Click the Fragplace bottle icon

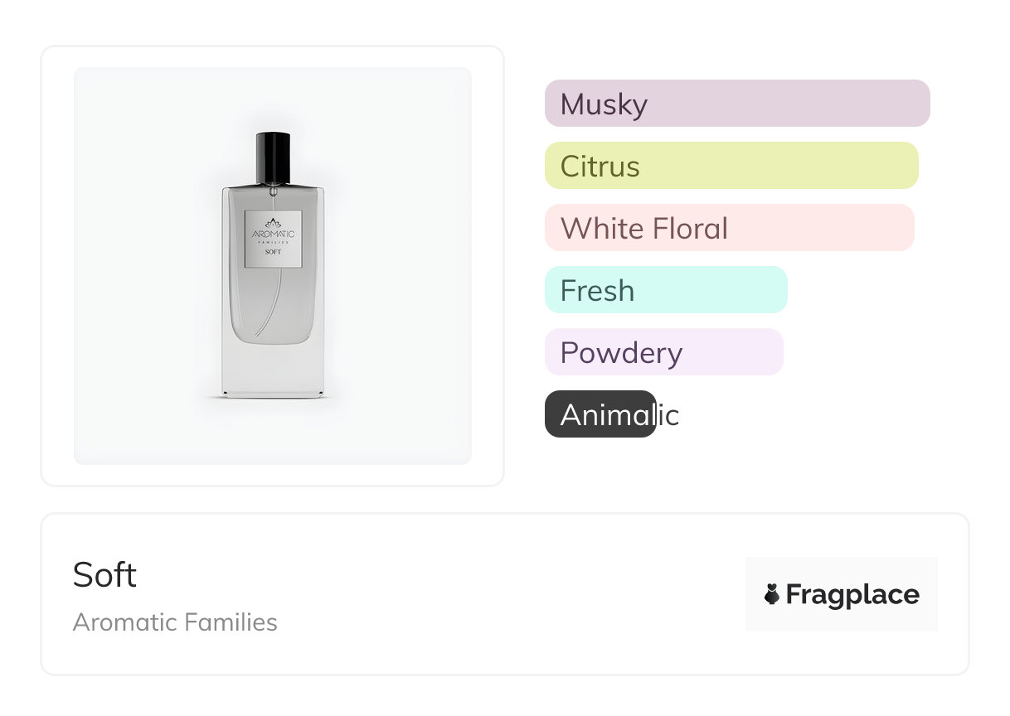point(772,594)
